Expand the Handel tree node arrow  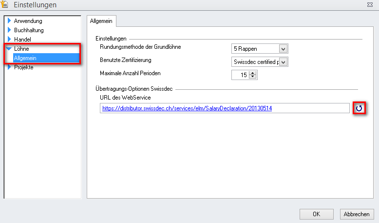click(x=9, y=39)
